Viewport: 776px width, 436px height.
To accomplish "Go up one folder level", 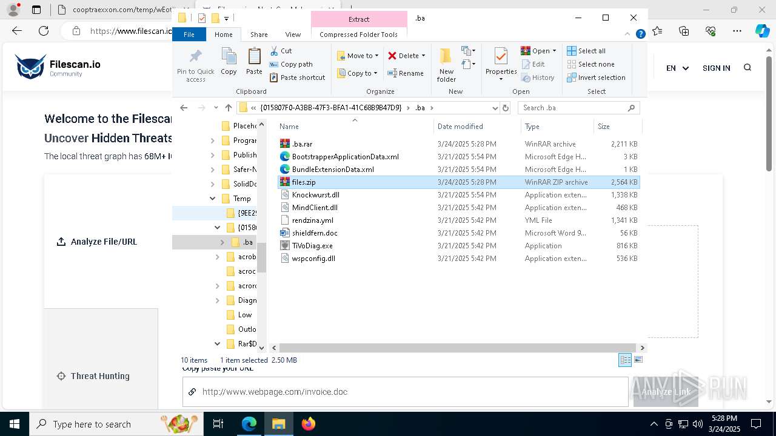I will click(x=229, y=108).
